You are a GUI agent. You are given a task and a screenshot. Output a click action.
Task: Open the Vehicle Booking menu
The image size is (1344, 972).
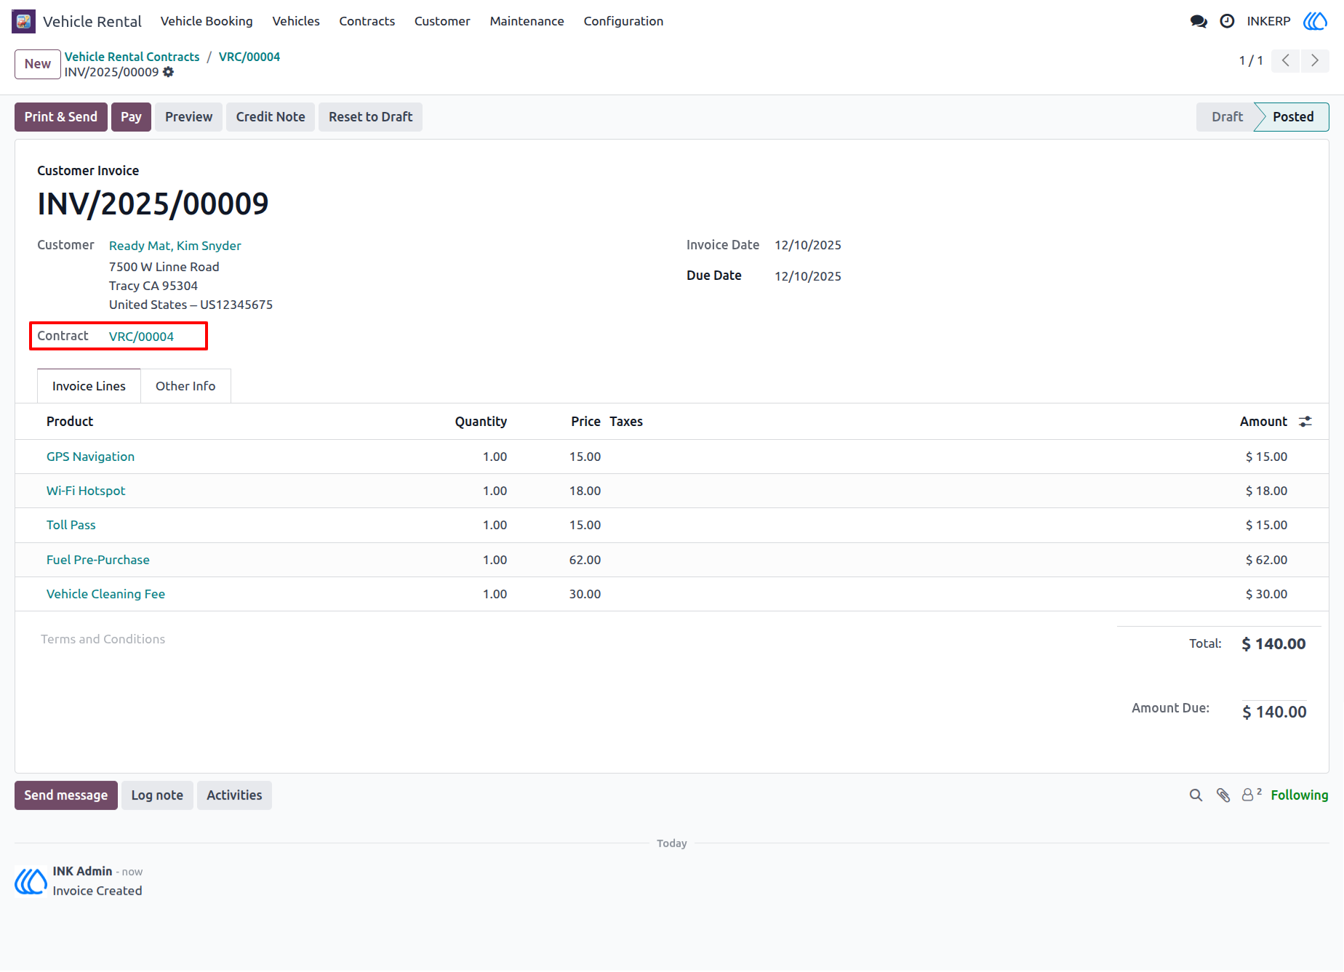[207, 21]
